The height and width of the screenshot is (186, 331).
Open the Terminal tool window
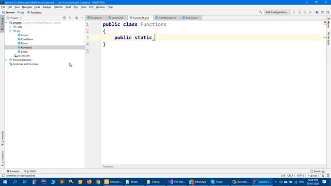pyautogui.click(x=13, y=171)
